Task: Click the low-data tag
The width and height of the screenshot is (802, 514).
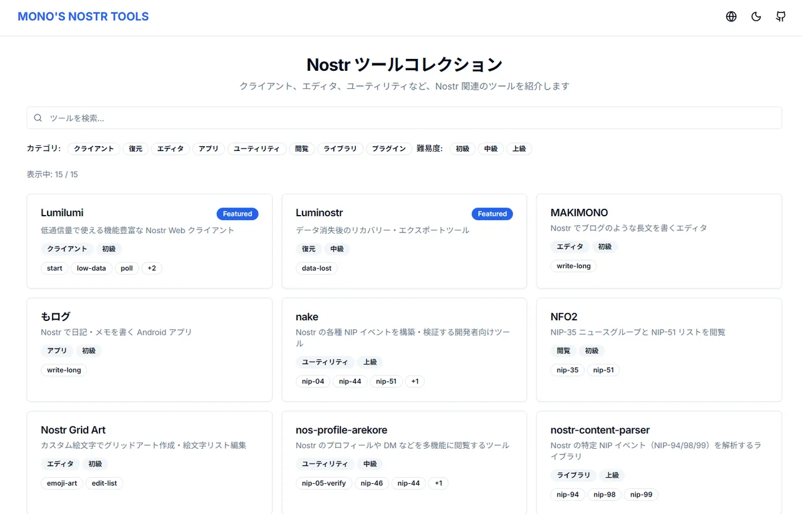Action: pyautogui.click(x=91, y=268)
